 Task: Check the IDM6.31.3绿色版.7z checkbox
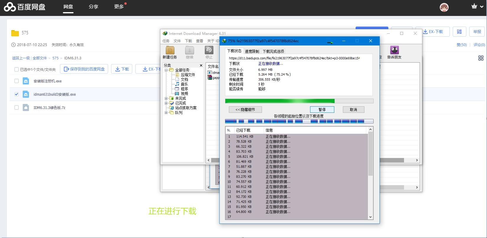(x=17, y=107)
